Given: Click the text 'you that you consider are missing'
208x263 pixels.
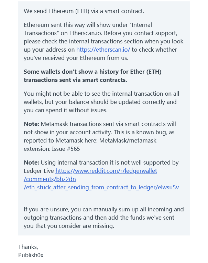Looking at the screenshot, I should 69,226.
